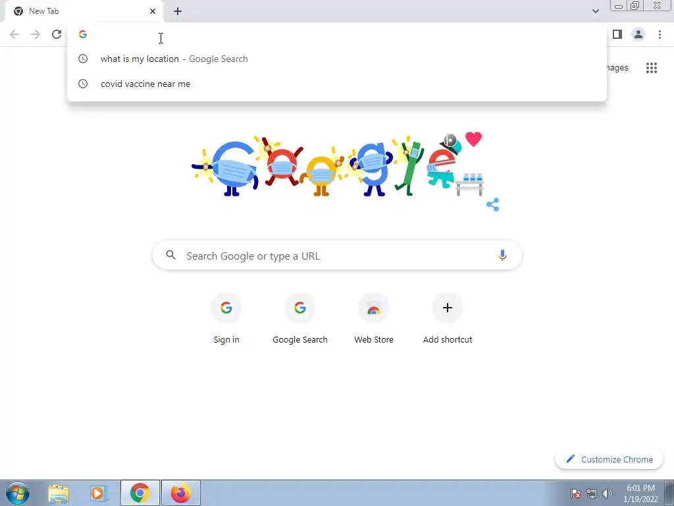Close the New Tab tab

click(x=153, y=11)
